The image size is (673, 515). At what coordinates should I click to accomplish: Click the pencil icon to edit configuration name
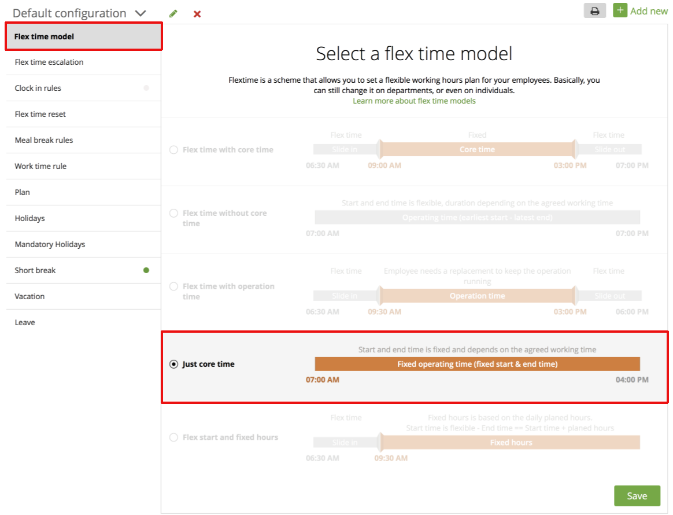(173, 13)
